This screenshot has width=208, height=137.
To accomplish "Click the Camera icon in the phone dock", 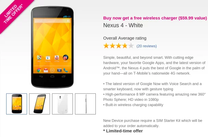I will tap(59, 70).
